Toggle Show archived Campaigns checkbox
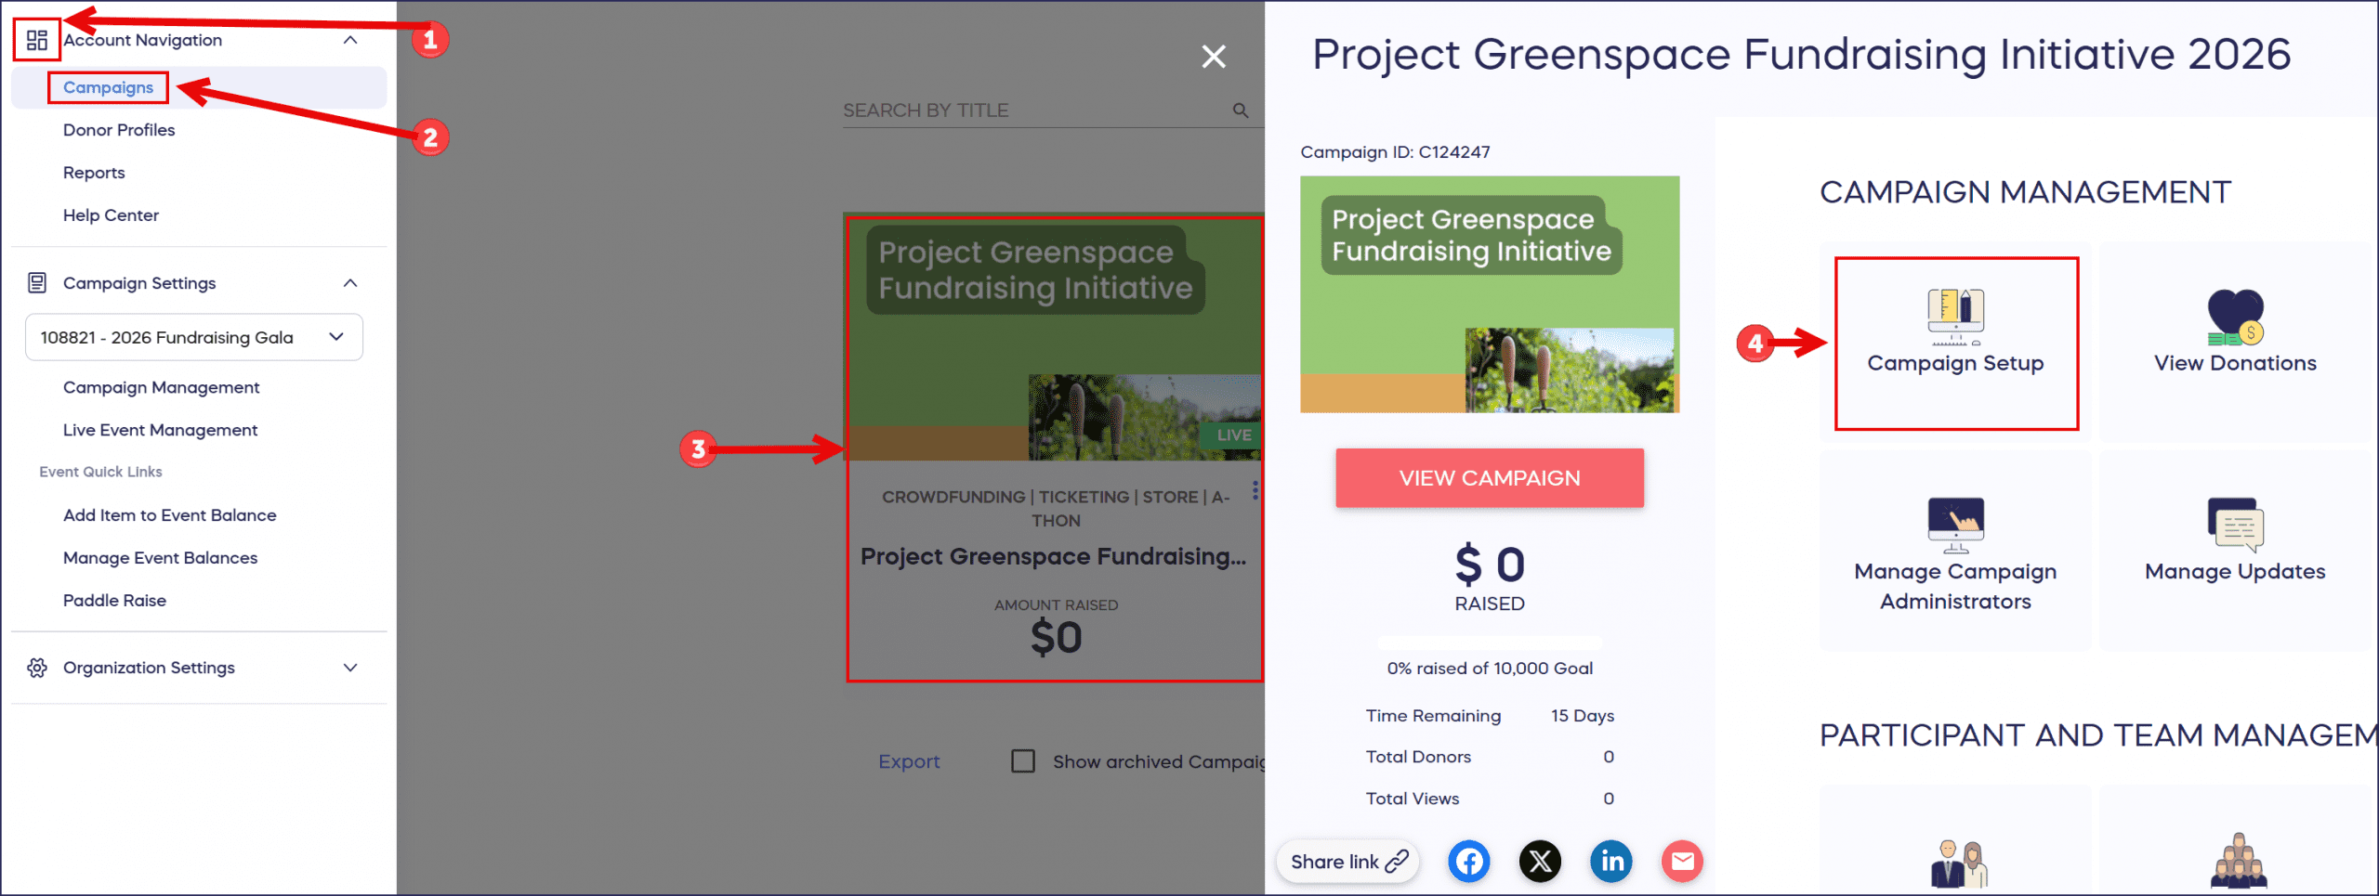 [1023, 761]
